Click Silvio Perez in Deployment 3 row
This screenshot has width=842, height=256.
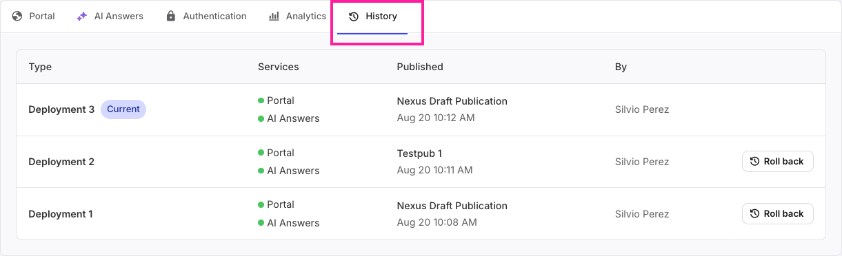642,109
